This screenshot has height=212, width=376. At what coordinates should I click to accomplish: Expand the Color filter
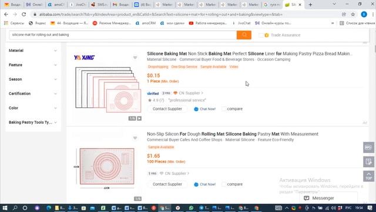pyautogui.click(x=33, y=108)
